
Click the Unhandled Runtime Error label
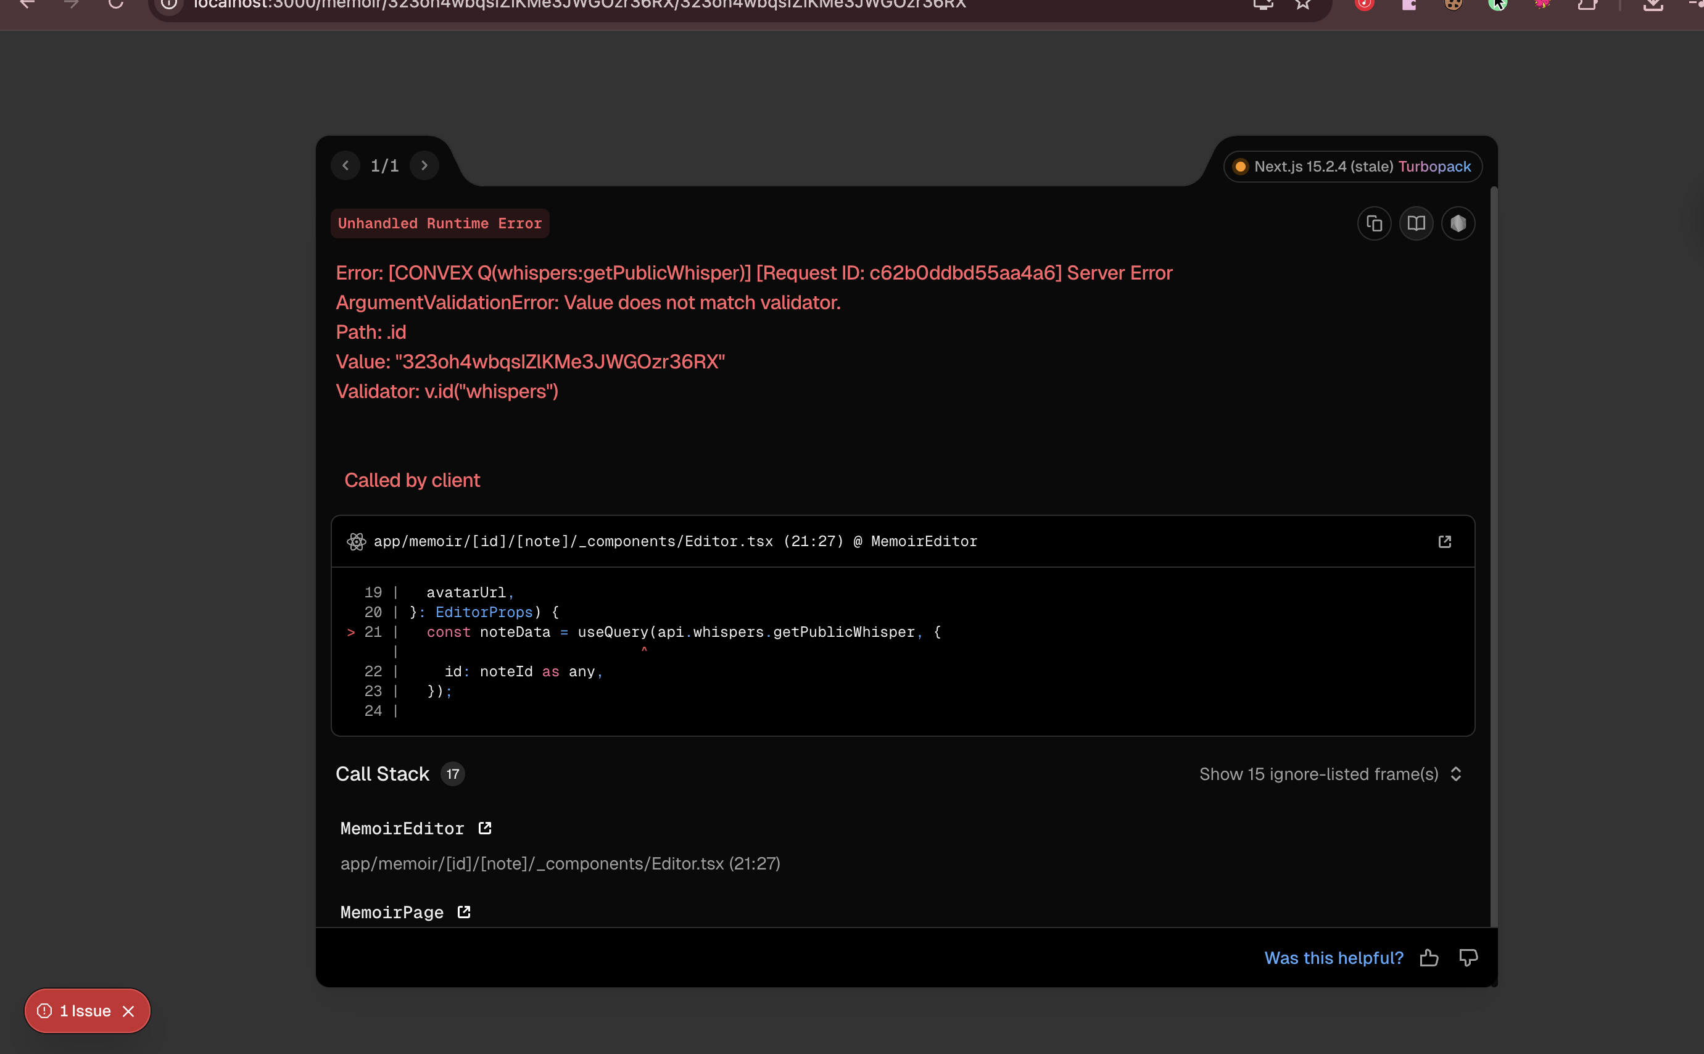440,224
